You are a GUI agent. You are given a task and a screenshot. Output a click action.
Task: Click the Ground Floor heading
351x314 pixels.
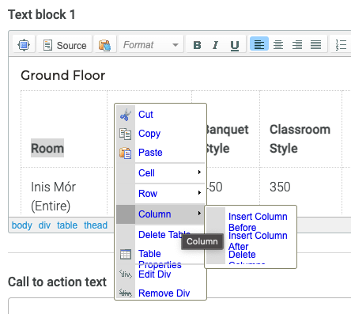click(63, 75)
